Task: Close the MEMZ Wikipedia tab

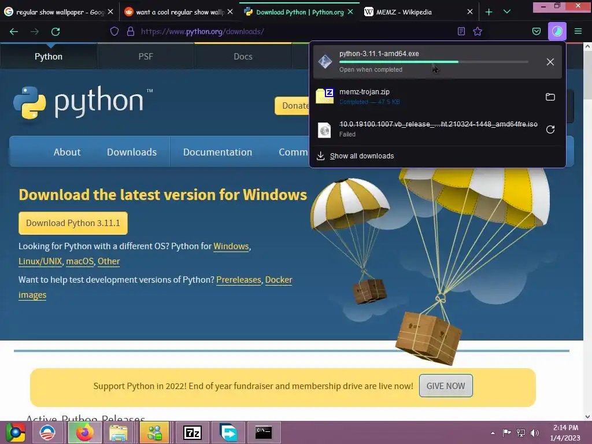Action: coord(469,12)
